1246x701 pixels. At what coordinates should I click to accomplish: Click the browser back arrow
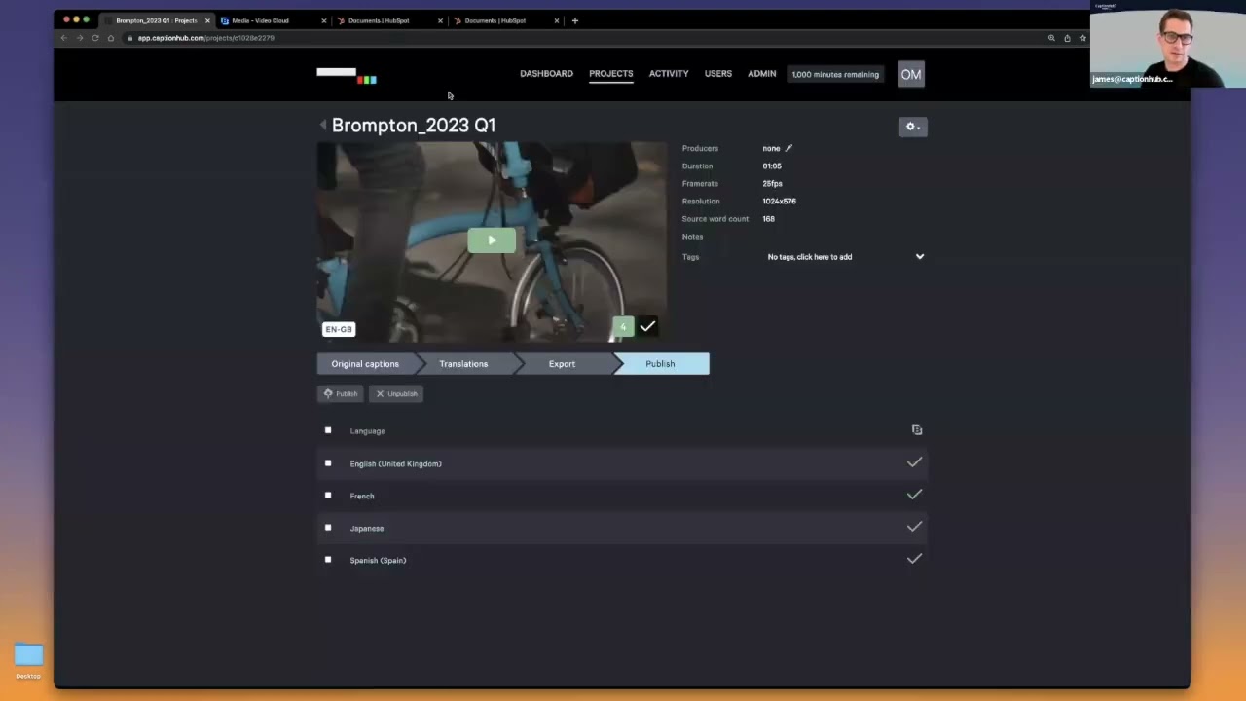click(64, 38)
